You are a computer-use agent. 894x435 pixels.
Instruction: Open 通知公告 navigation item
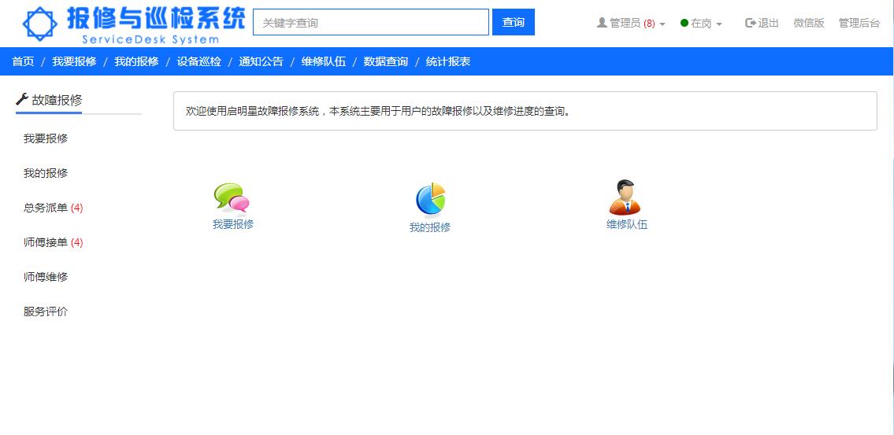coord(262,61)
